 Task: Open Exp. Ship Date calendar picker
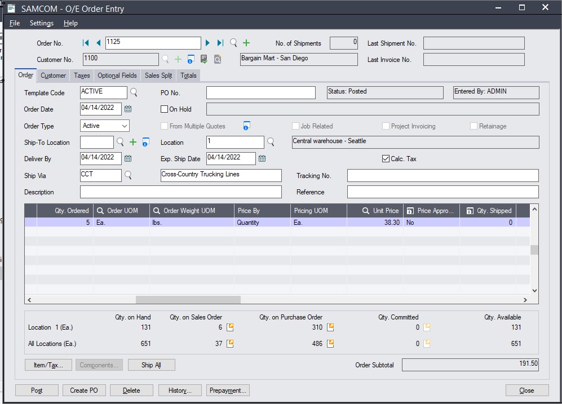tap(262, 158)
